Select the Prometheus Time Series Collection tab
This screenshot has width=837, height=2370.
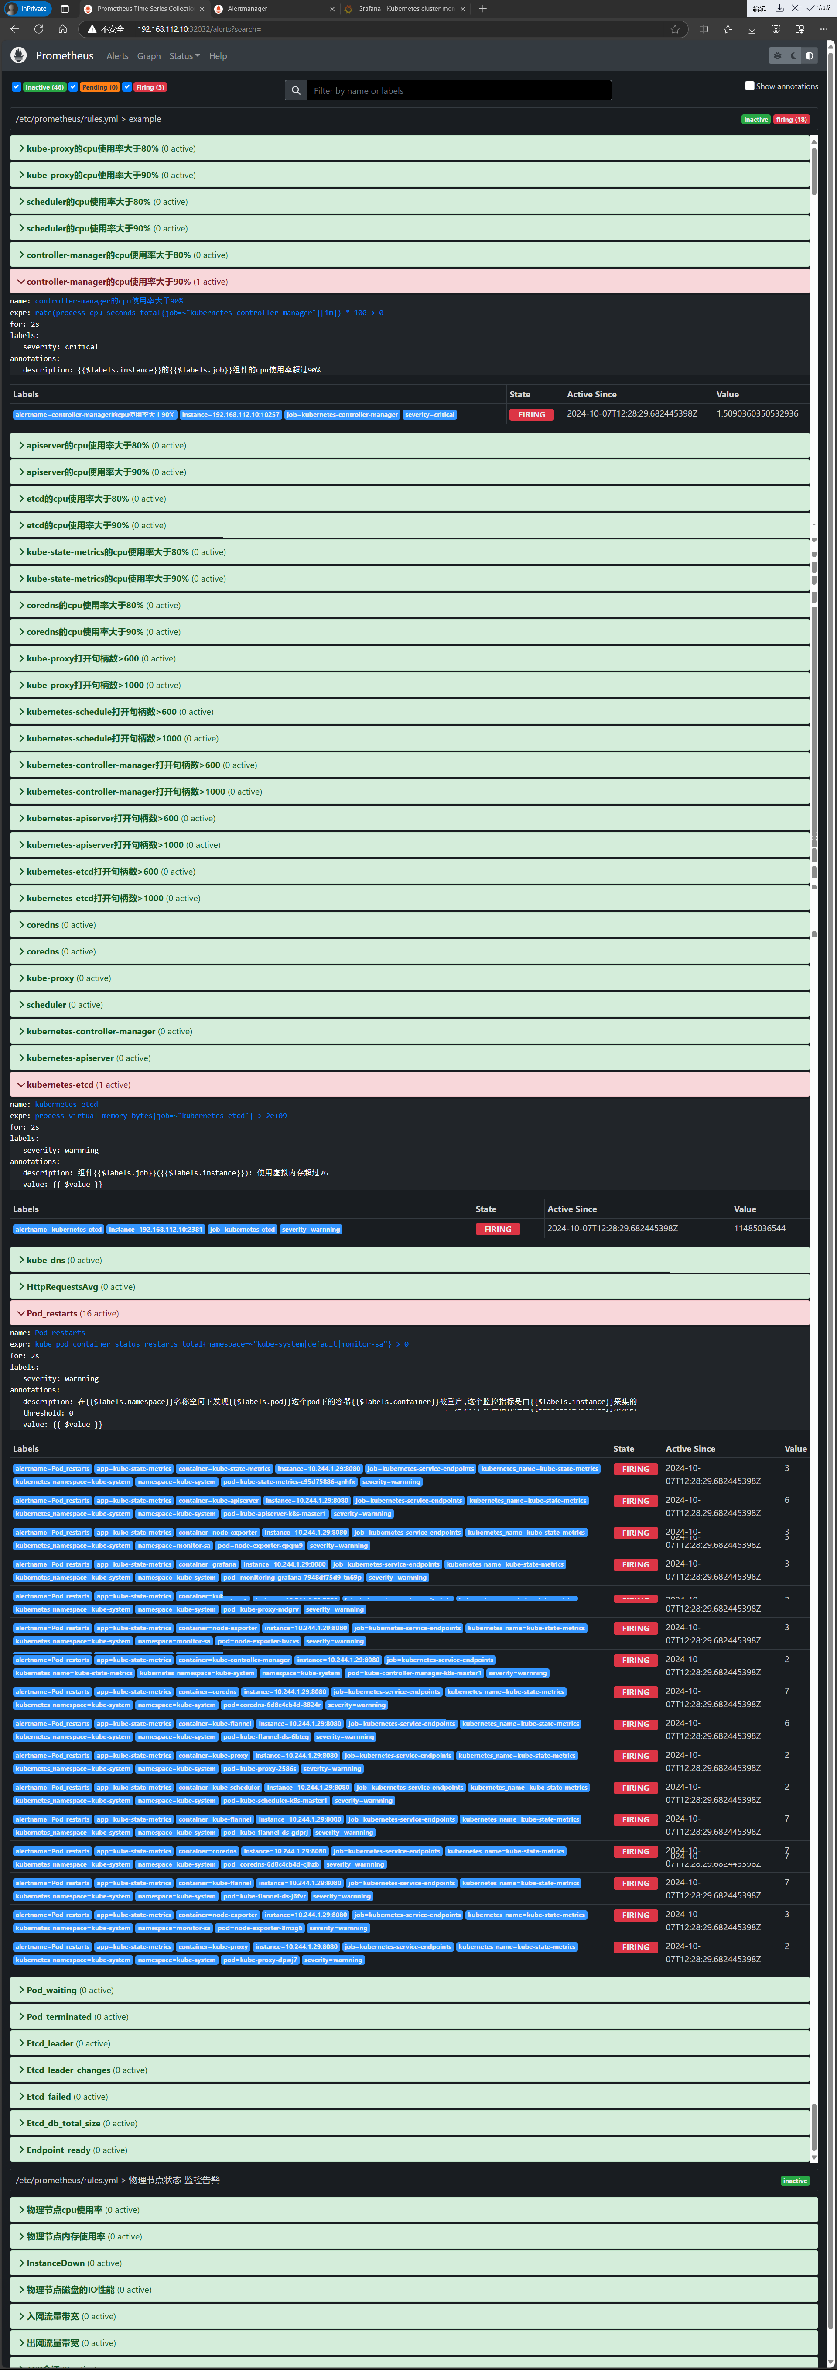pos(143,9)
